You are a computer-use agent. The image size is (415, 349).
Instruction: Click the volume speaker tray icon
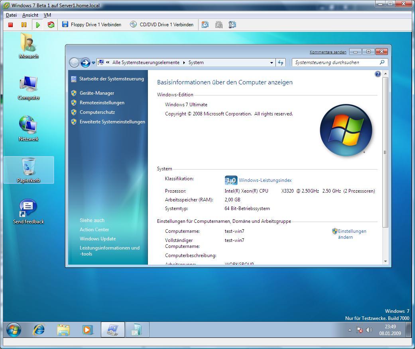tap(369, 330)
